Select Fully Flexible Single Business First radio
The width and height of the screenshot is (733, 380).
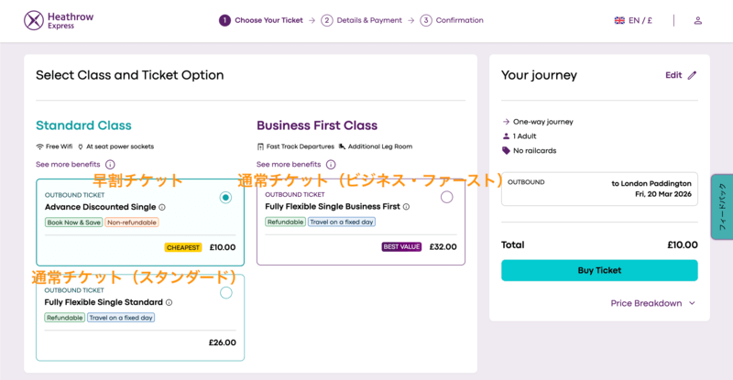coord(446,197)
